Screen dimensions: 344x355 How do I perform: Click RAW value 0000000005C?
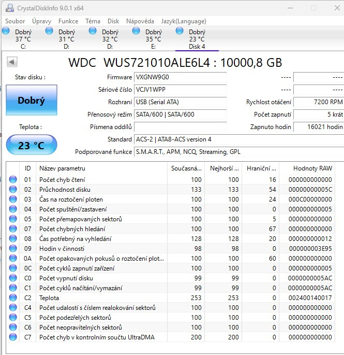pyautogui.click(x=310, y=190)
